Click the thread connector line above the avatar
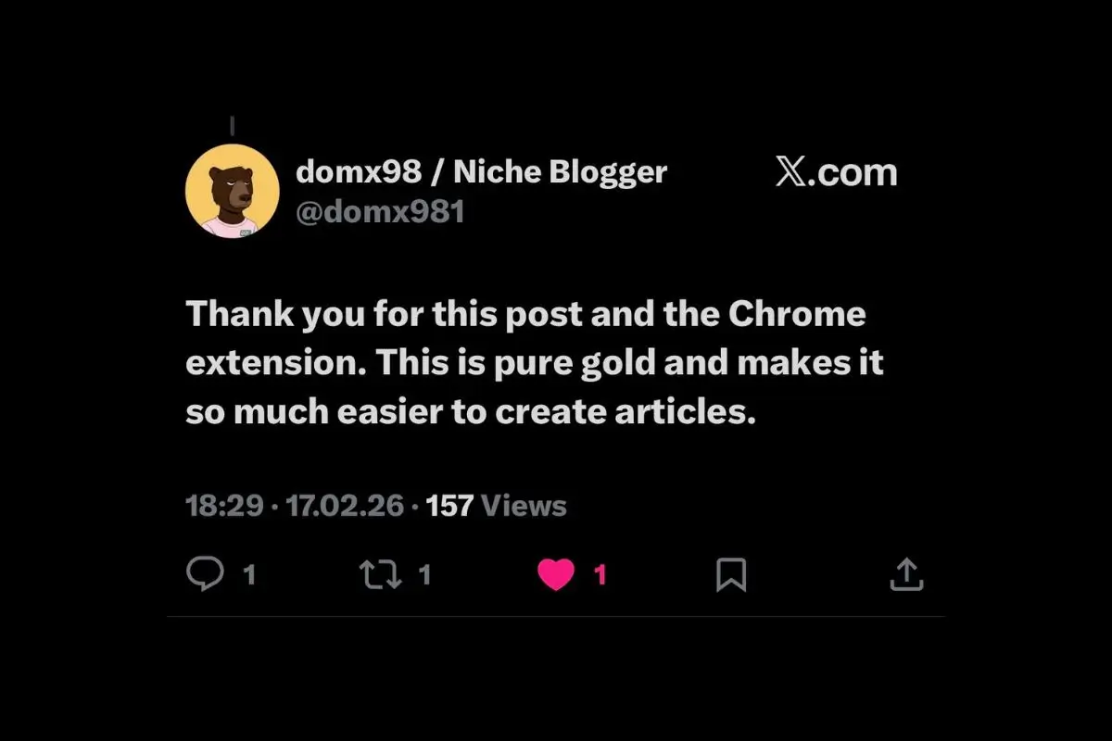This screenshot has width=1112, height=741. [x=232, y=123]
